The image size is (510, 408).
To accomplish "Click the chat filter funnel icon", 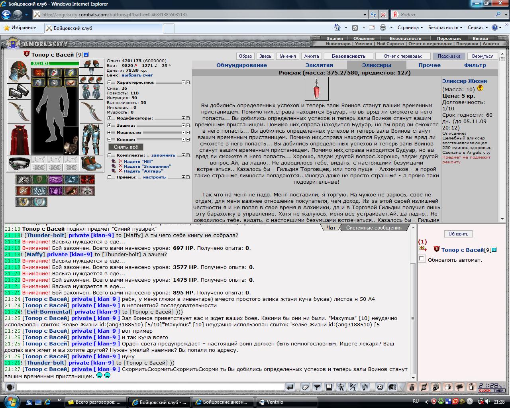I will pos(317,387).
